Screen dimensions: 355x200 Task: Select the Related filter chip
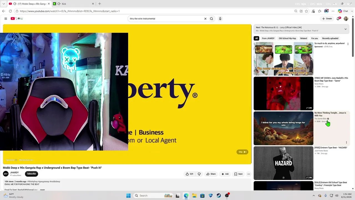[304, 38]
